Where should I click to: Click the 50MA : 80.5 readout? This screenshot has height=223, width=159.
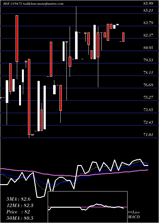click(20, 218)
